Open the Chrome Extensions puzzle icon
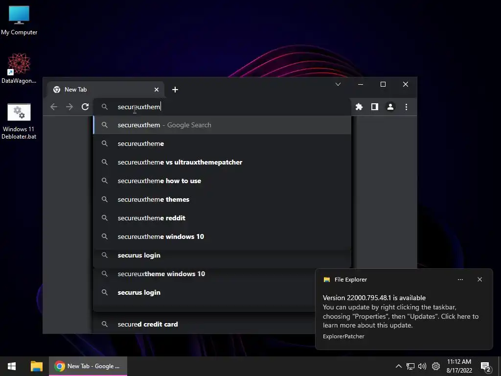This screenshot has height=376, width=501. click(x=359, y=107)
